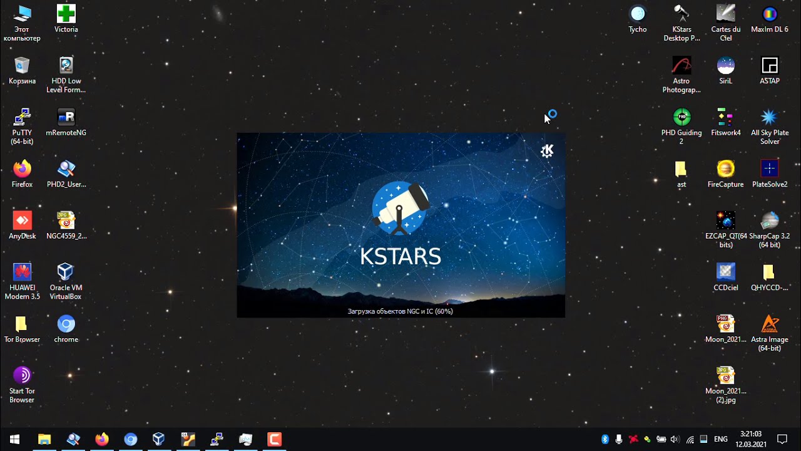Launch the ASTAP plate solver icon
The width and height of the screenshot is (801, 451).
point(770,71)
